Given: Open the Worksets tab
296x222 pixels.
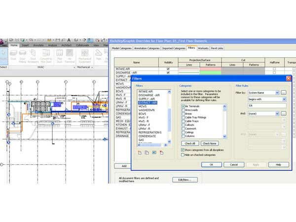Looking at the screenshot, I should click(203, 48).
